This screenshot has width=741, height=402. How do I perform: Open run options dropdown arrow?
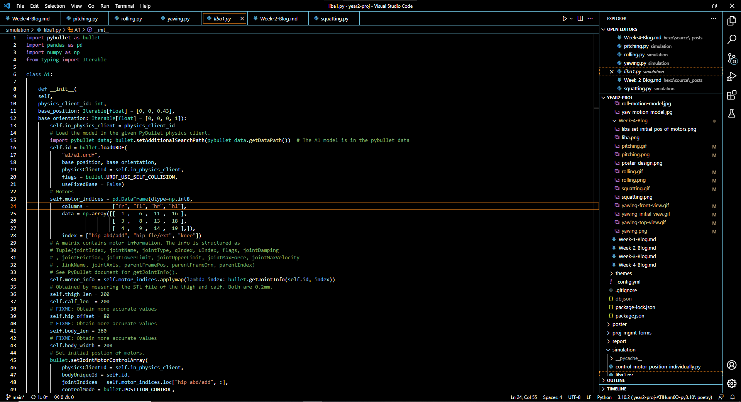tap(571, 19)
